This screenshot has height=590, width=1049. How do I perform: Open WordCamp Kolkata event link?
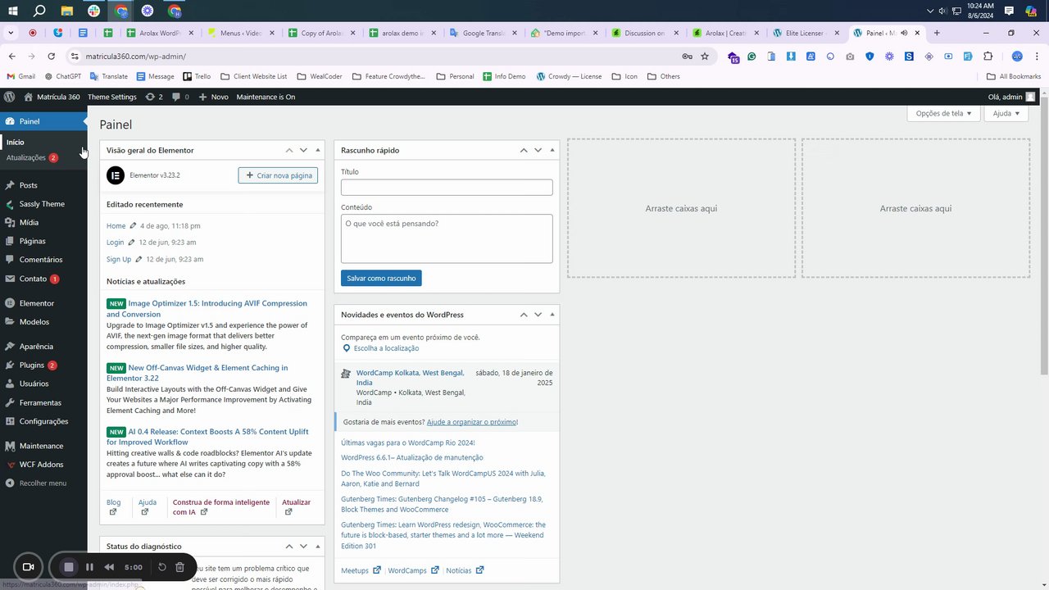[410, 378]
